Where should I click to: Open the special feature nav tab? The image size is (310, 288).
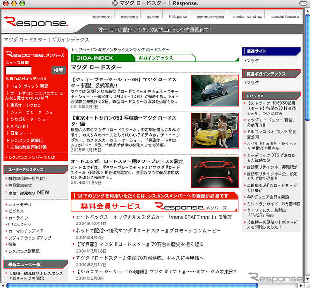pos(285,17)
